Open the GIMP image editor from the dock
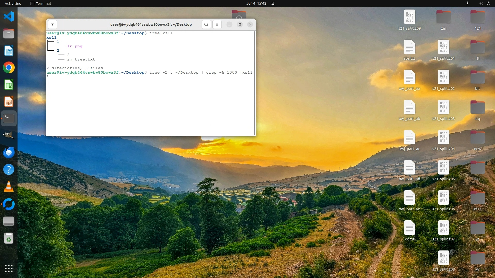495x278 pixels. (9, 135)
